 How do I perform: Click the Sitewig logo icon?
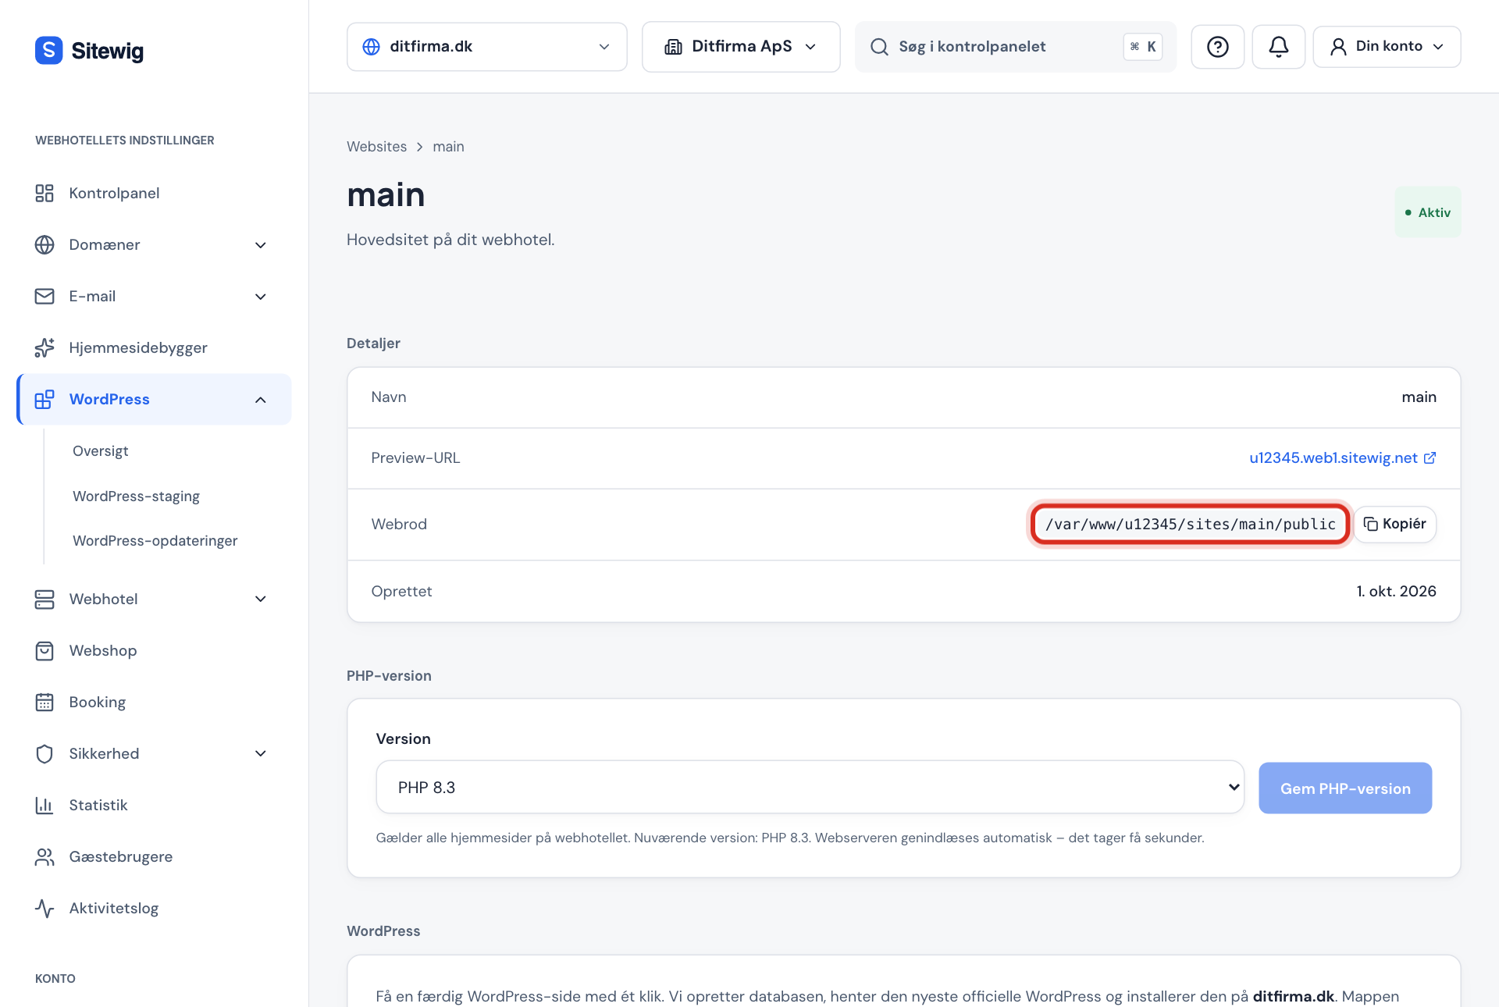pos(48,51)
